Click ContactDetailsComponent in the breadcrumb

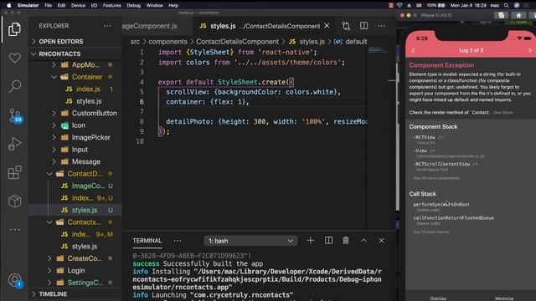[x=237, y=42]
